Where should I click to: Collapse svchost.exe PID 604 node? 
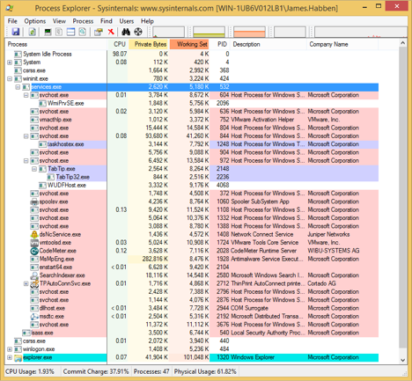click(x=26, y=95)
